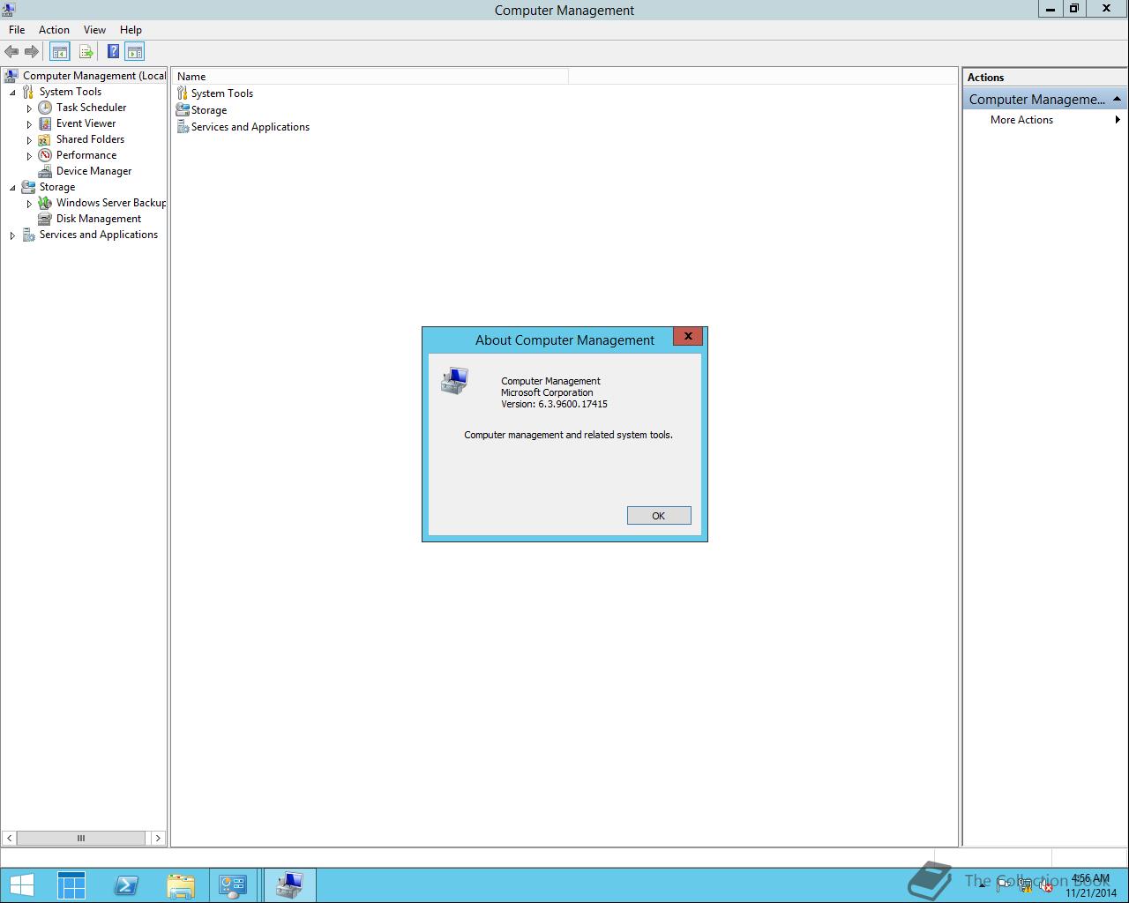Expand the Event Viewer tree node

coord(29,124)
